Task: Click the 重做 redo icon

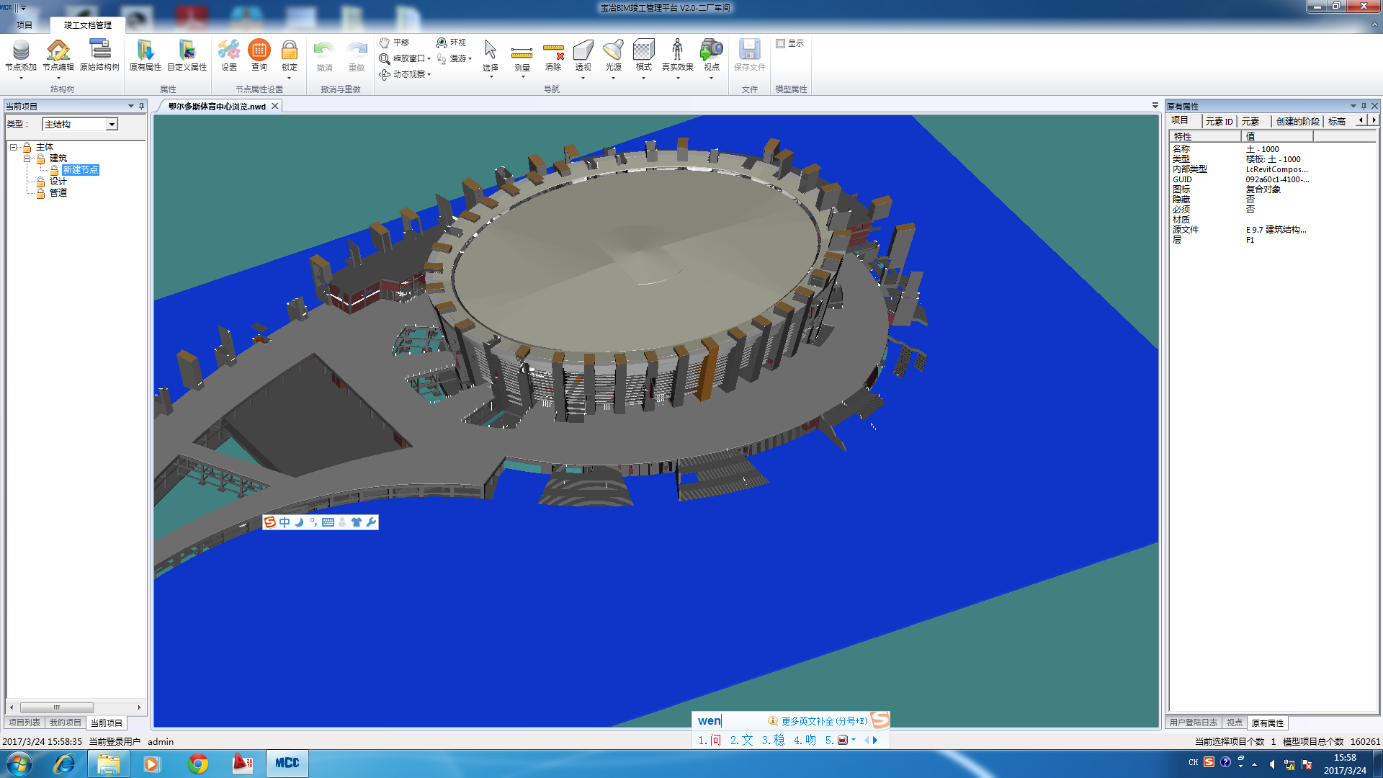Action: coord(357,50)
